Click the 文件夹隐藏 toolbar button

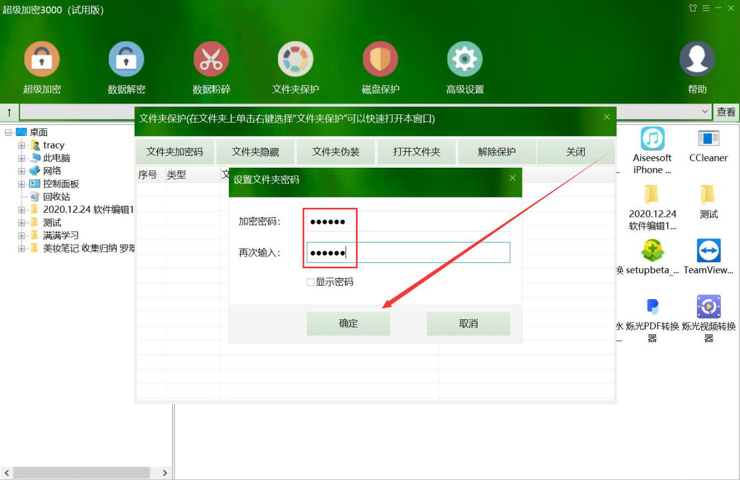click(255, 152)
